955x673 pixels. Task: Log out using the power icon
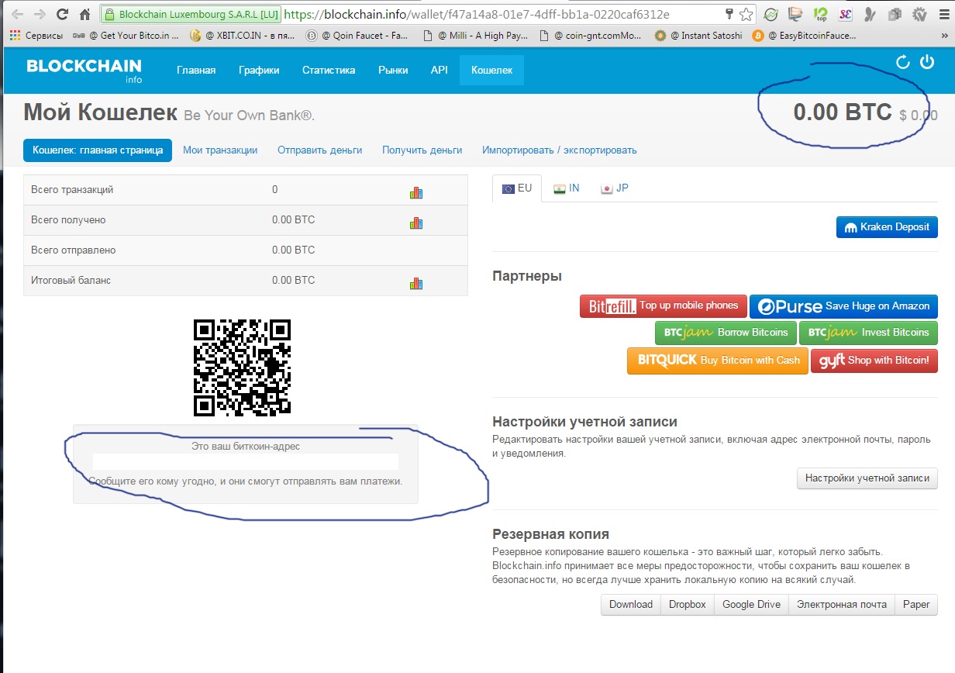point(927,62)
